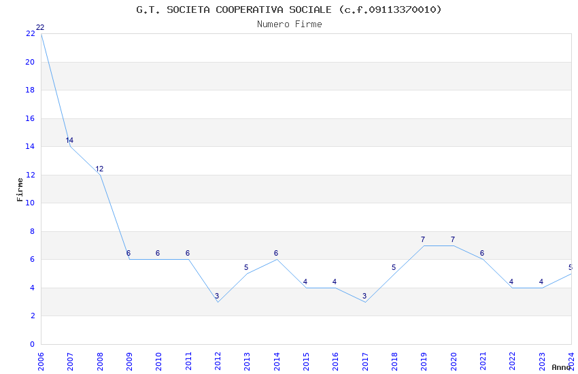578x374 pixels.
Task: Click year 2020 on the x-axis
Action: [x=454, y=362]
